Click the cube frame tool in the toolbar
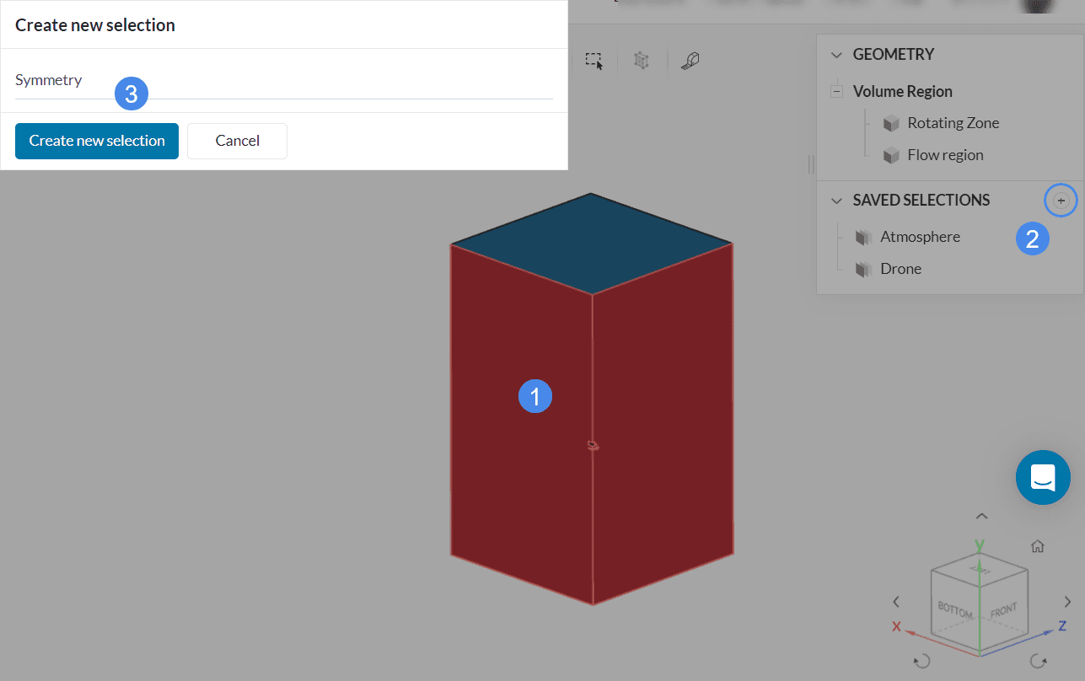The height and width of the screenshot is (681, 1085). point(641,60)
